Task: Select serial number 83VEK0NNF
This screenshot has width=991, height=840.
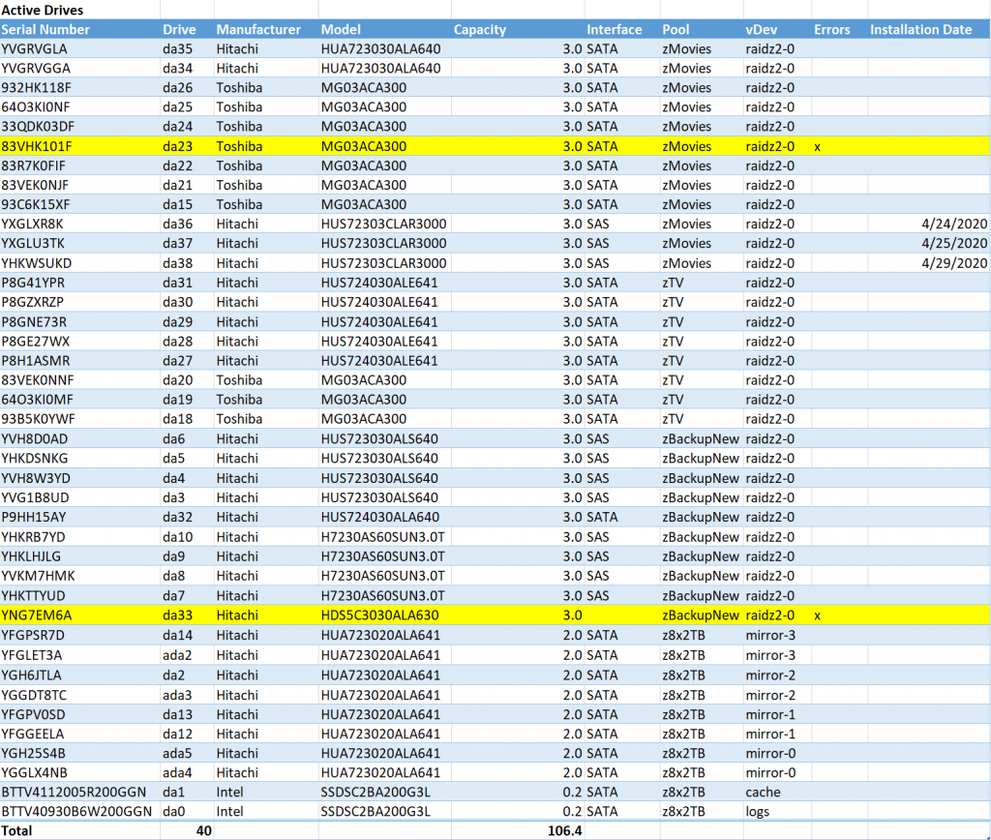Action: pos(38,380)
